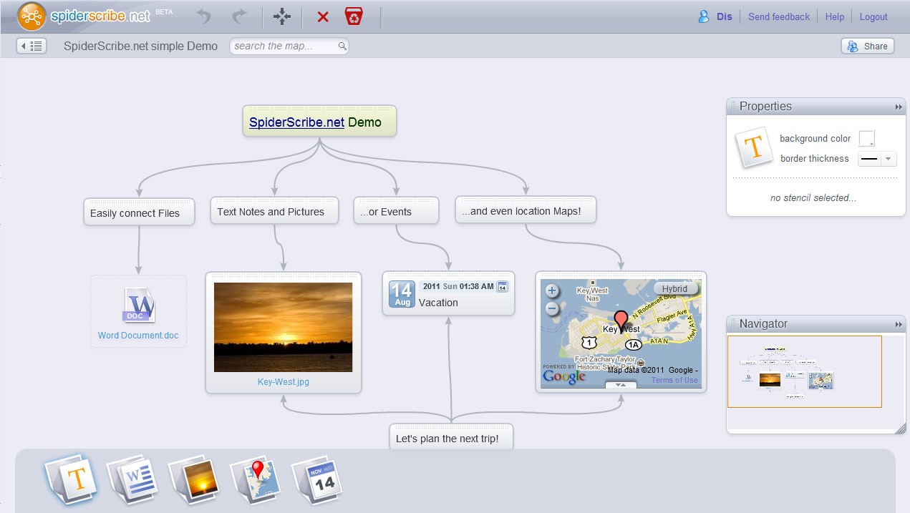Select the calendar event stencil
This screenshot has height=513, width=910.
click(317, 479)
